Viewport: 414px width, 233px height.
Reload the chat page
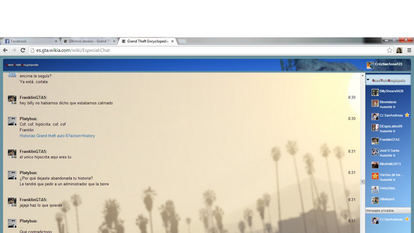pos(23,50)
